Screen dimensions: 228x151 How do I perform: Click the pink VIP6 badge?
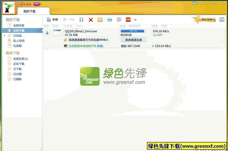(36, 4)
